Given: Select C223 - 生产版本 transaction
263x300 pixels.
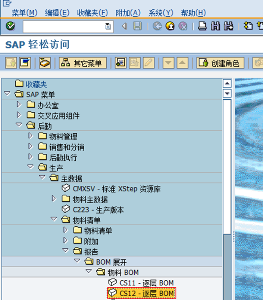Looking at the screenshot, I should pos(98,210).
